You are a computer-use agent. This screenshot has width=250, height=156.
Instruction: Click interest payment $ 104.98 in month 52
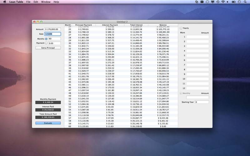point(110,104)
